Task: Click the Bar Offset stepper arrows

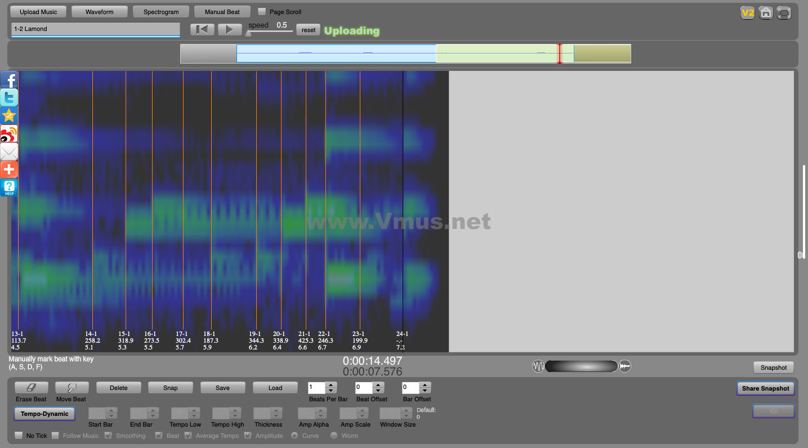Action: pyautogui.click(x=425, y=388)
